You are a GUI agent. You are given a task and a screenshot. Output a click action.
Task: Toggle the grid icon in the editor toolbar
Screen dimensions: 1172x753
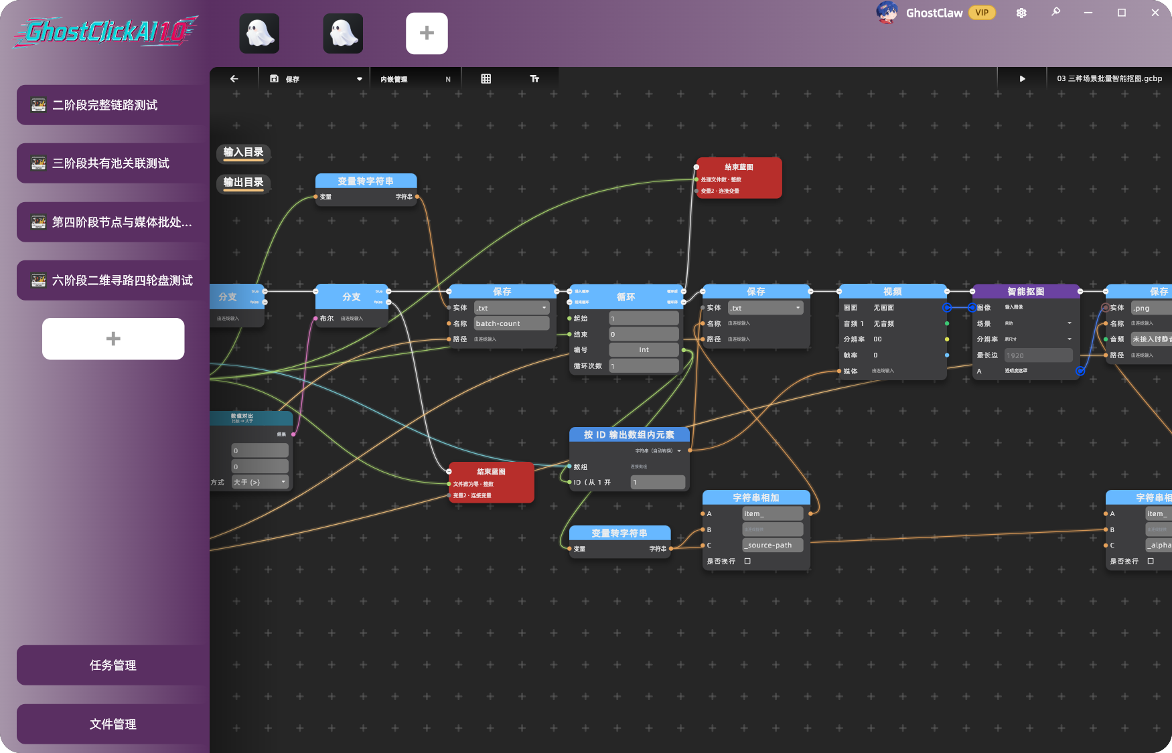click(x=486, y=79)
